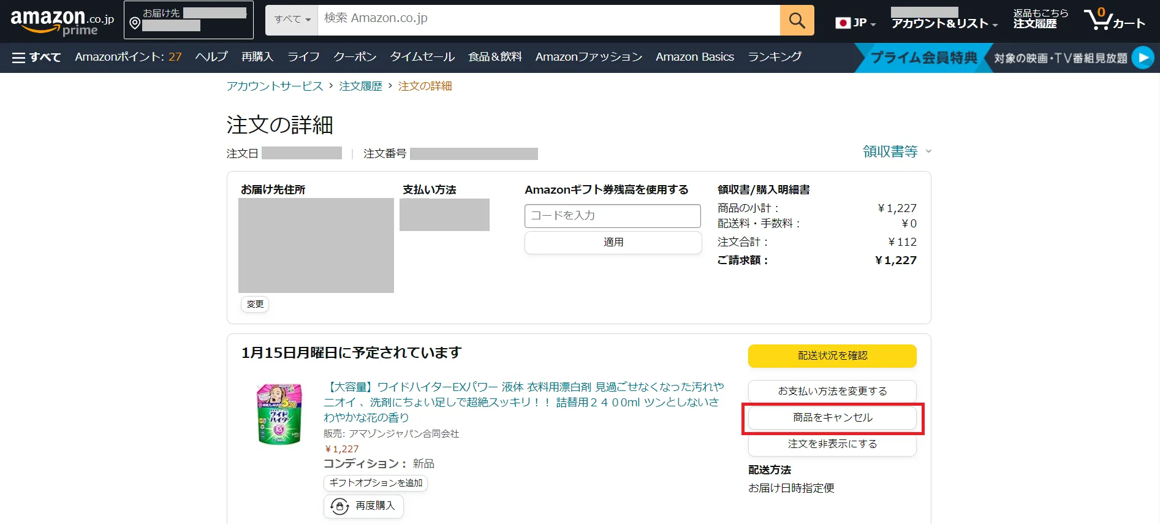Click the Japan flag language icon
The height and width of the screenshot is (524, 1160).
click(843, 23)
